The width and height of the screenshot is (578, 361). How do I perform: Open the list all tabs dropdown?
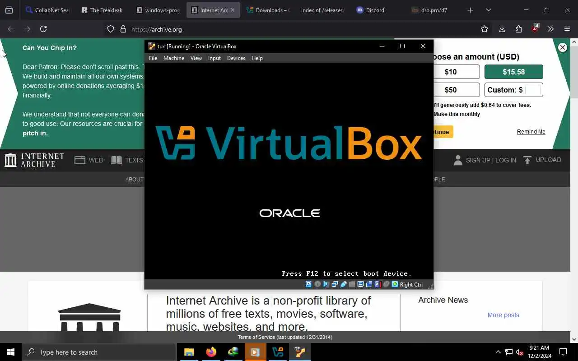pos(489,10)
